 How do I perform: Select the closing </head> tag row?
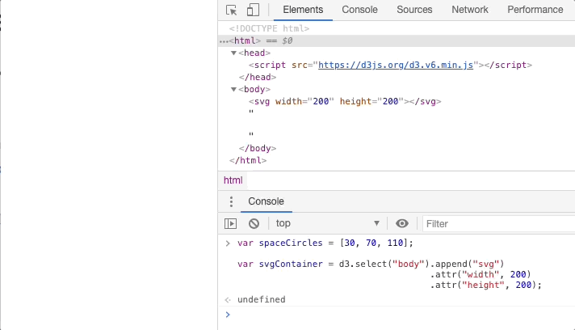tap(258, 77)
